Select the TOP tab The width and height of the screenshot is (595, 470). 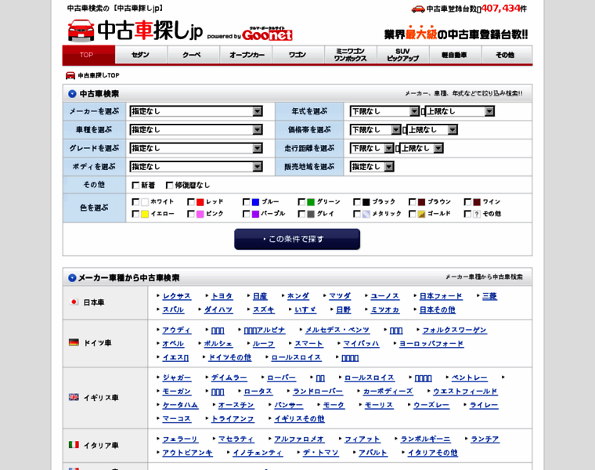pyautogui.click(x=88, y=55)
